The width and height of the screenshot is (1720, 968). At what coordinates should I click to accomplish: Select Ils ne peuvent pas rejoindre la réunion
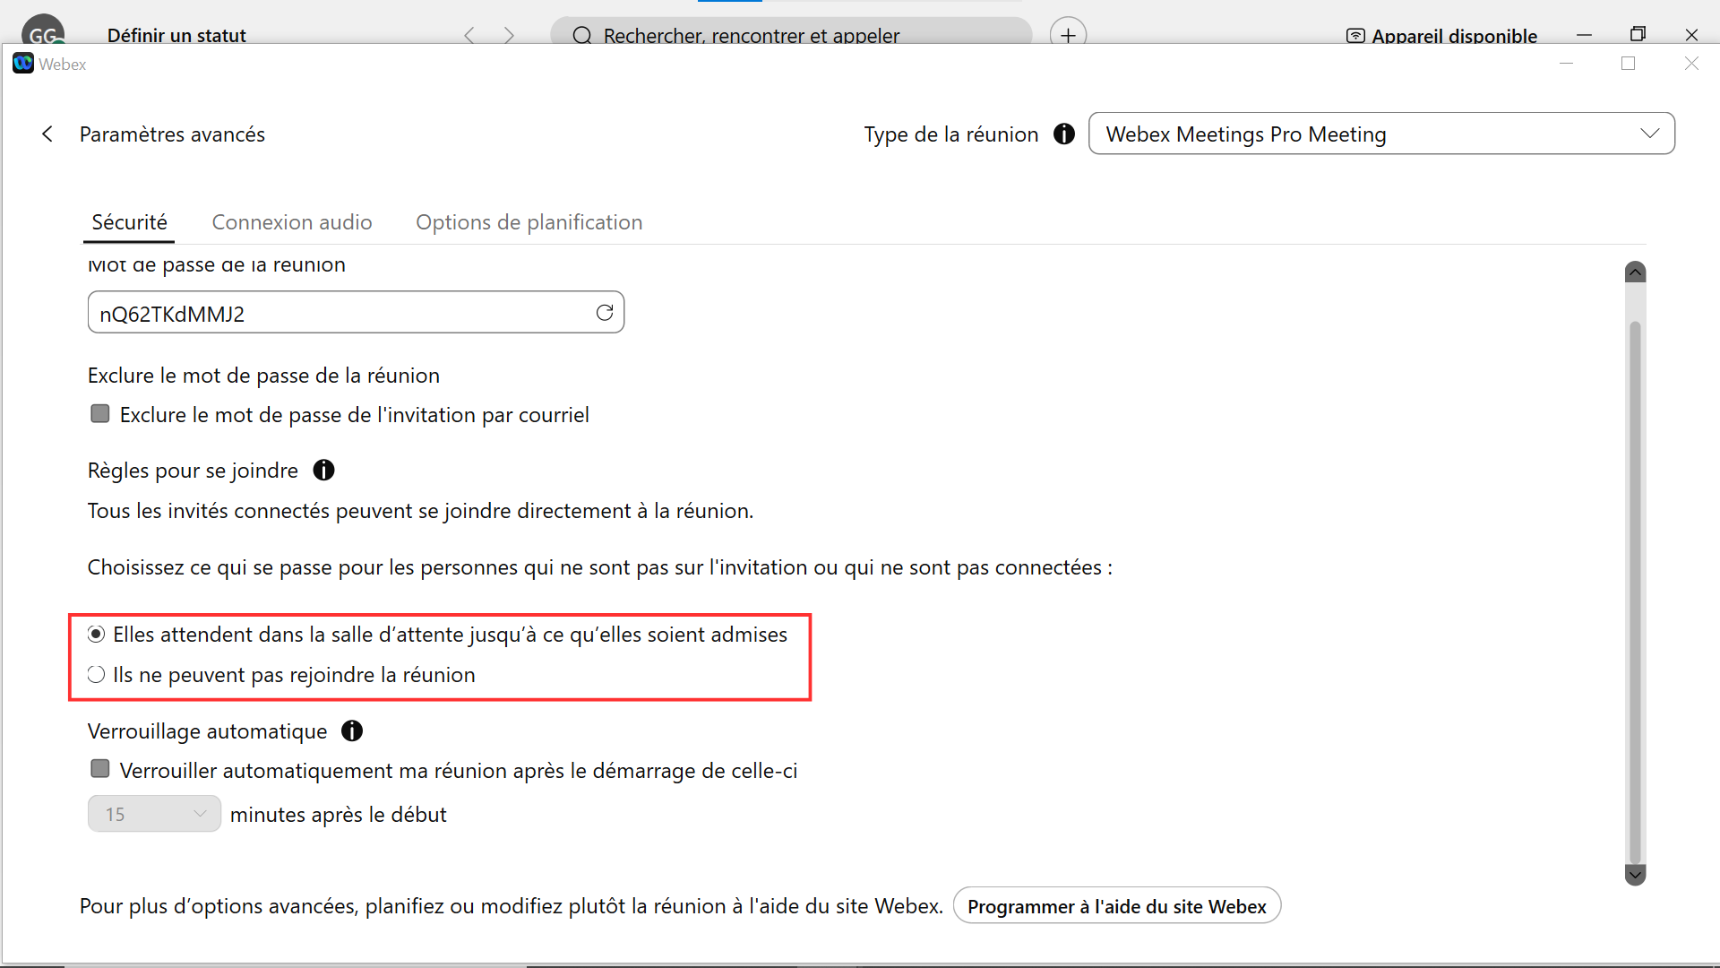(x=96, y=675)
